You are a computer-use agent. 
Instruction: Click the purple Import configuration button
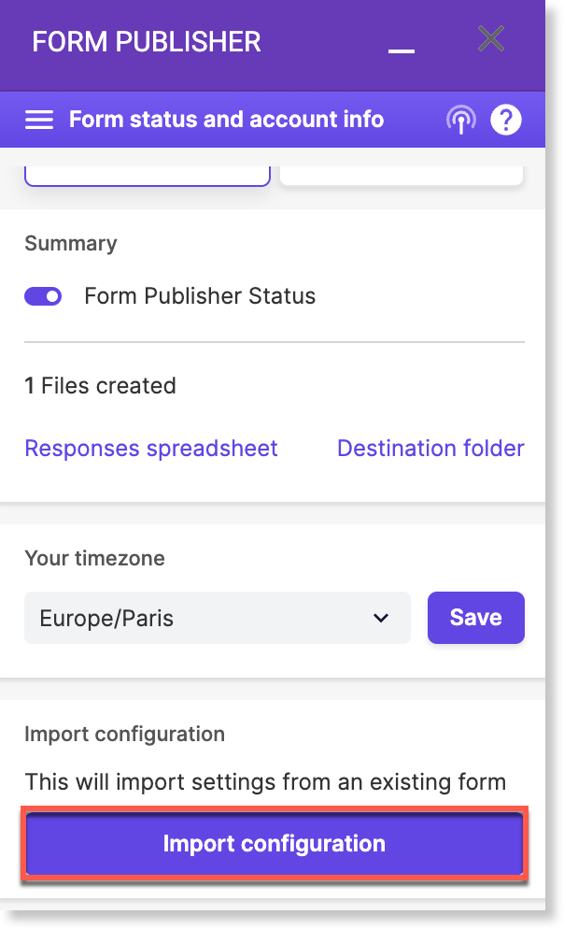(x=275, y=844)
